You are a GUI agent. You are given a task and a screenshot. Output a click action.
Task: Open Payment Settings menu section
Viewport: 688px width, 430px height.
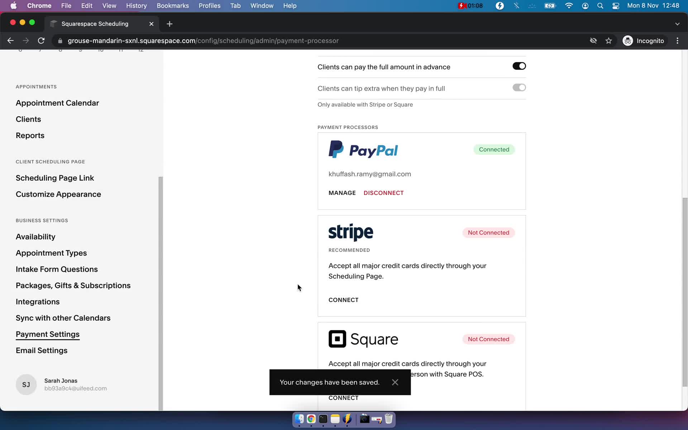pyautogui.click(x=48, y=334)
